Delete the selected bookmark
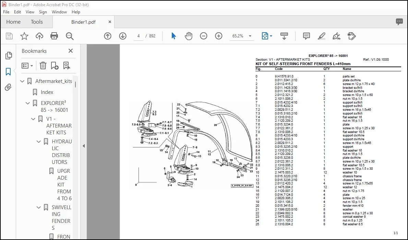Screen dimensions: 408x240 (43, 65)
